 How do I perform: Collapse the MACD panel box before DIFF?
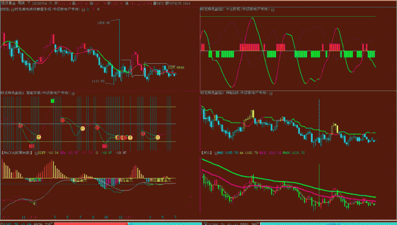36,153
